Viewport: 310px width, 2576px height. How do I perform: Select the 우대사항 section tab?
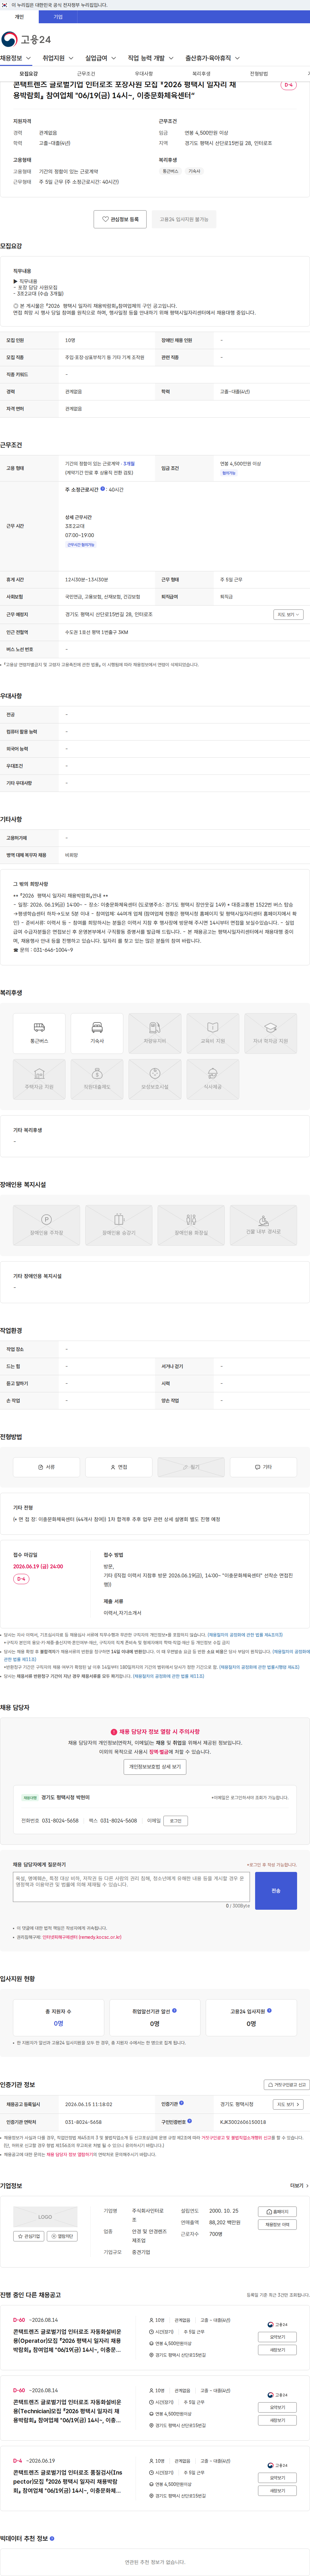click(x=144, y=74)
